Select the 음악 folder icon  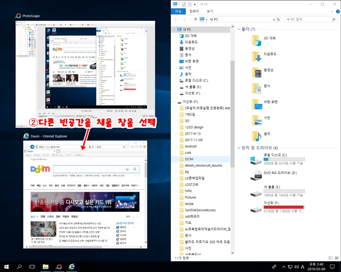(257, 136)
